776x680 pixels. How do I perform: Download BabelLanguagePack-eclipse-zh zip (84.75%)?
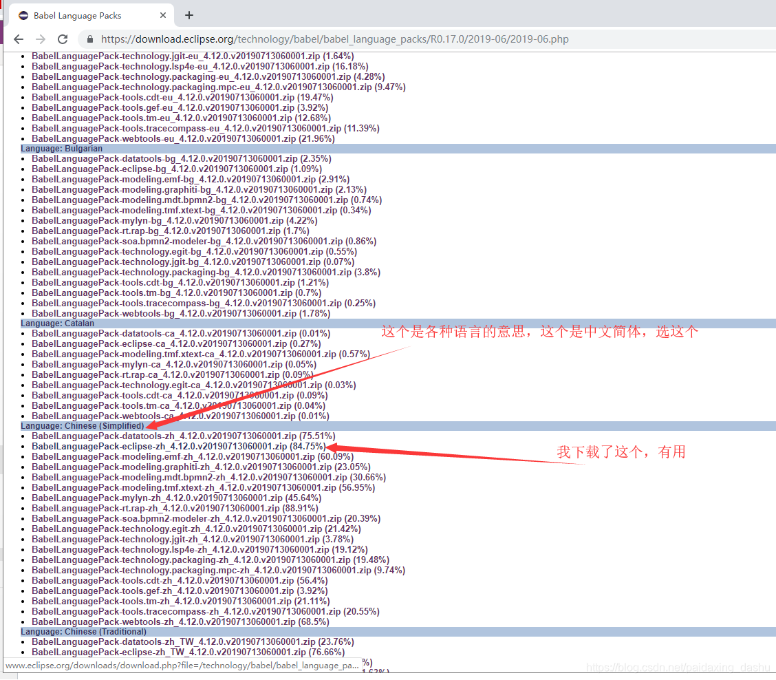pyautogui.click(x=179, y=446)
